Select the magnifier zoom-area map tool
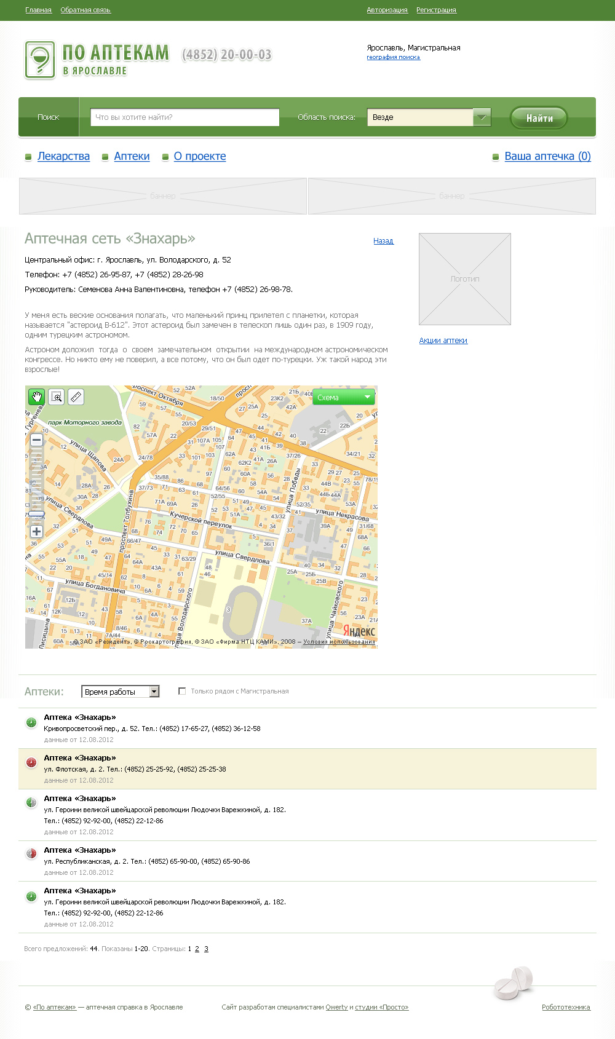615x1039 pixels. click(57, 397)
